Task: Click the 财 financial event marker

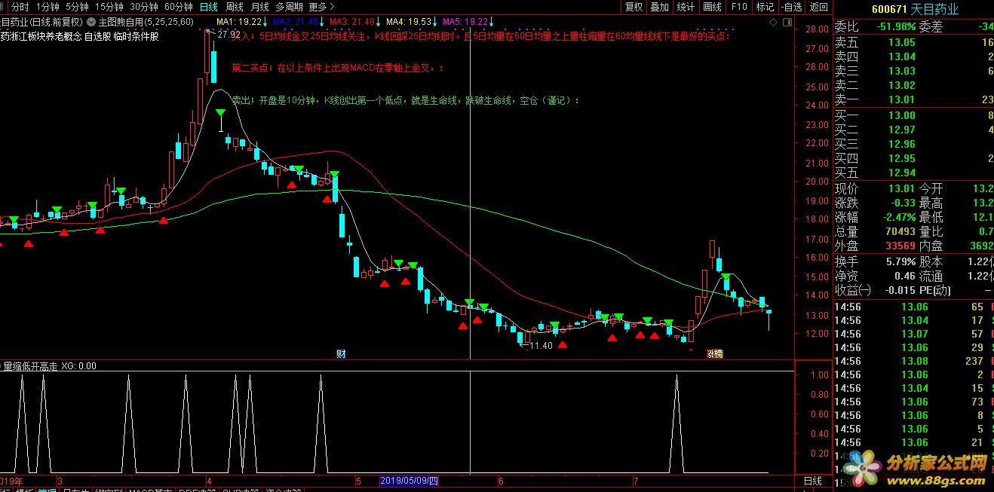Action: (x=341, y=353)
